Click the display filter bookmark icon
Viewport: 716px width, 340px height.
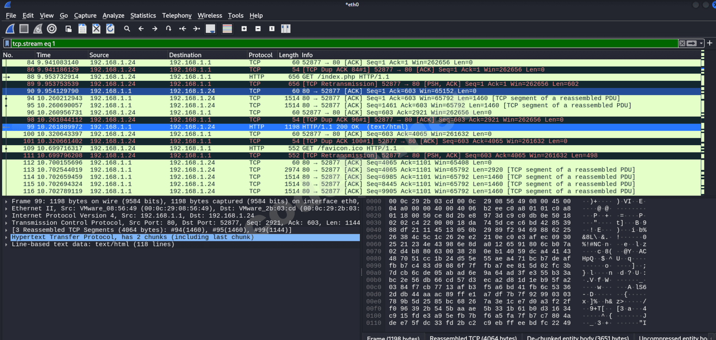click(x=7, y=43)
